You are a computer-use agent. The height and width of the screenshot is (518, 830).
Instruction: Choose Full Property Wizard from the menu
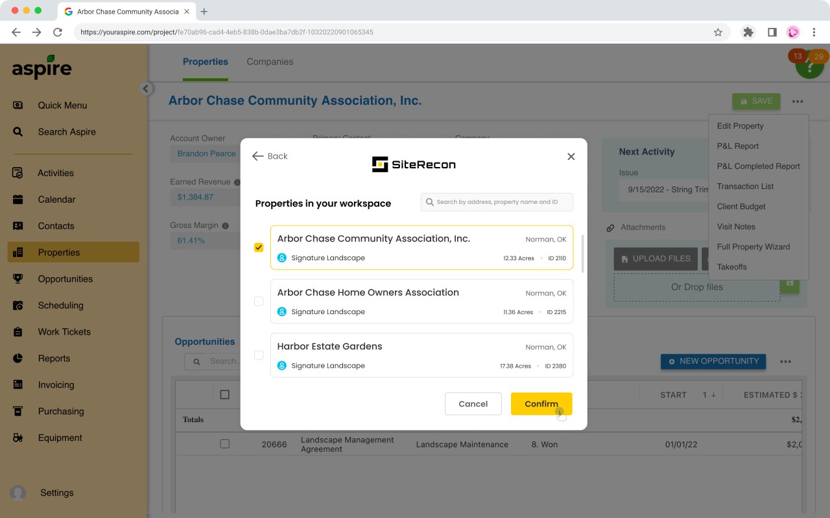[x=753, y=247]
